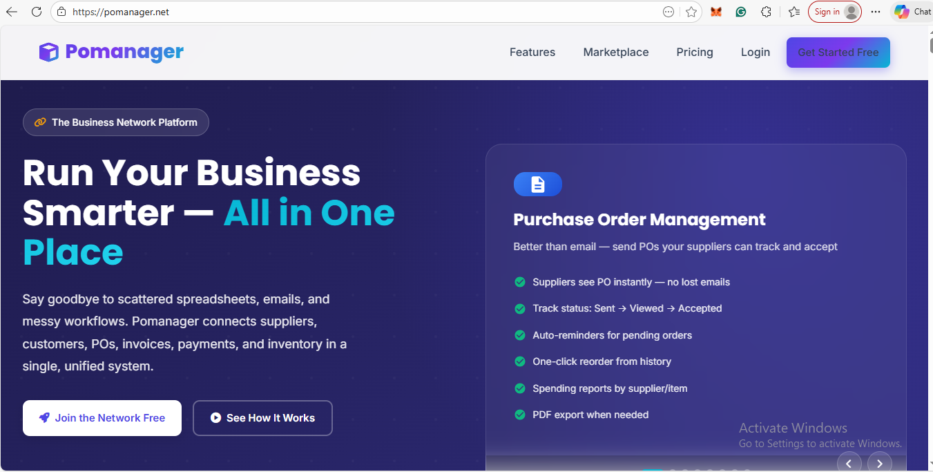
Task: Click the page vertical scrollbar up arrow
Action: pos(930,31)
